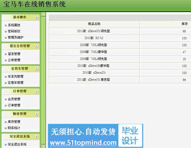Open 订单管理 link under the header
This screenshot has height=148, width=191.
click(14, 105)
